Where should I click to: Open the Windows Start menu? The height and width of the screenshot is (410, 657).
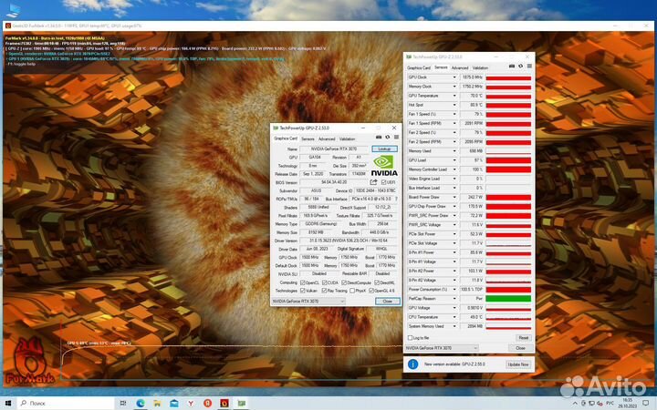coord(7,403)
